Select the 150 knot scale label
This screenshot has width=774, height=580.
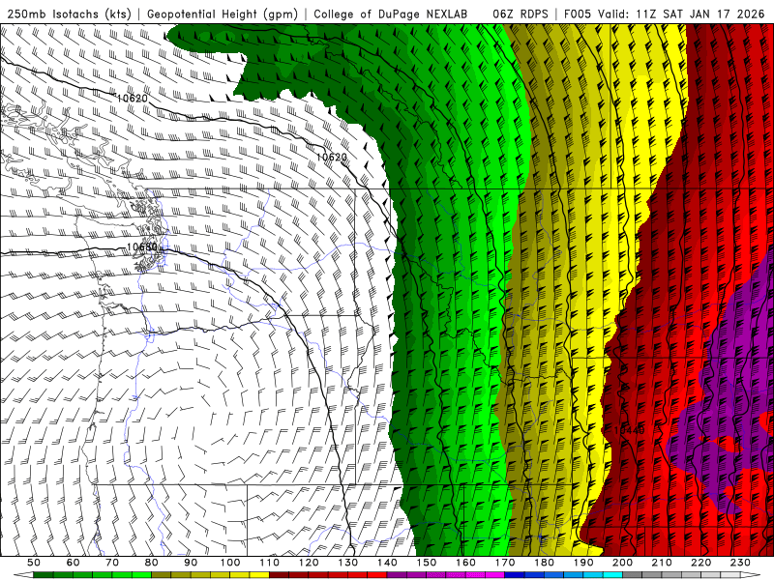(426, 563)
